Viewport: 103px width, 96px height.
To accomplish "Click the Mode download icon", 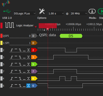I will pos(92,11).
